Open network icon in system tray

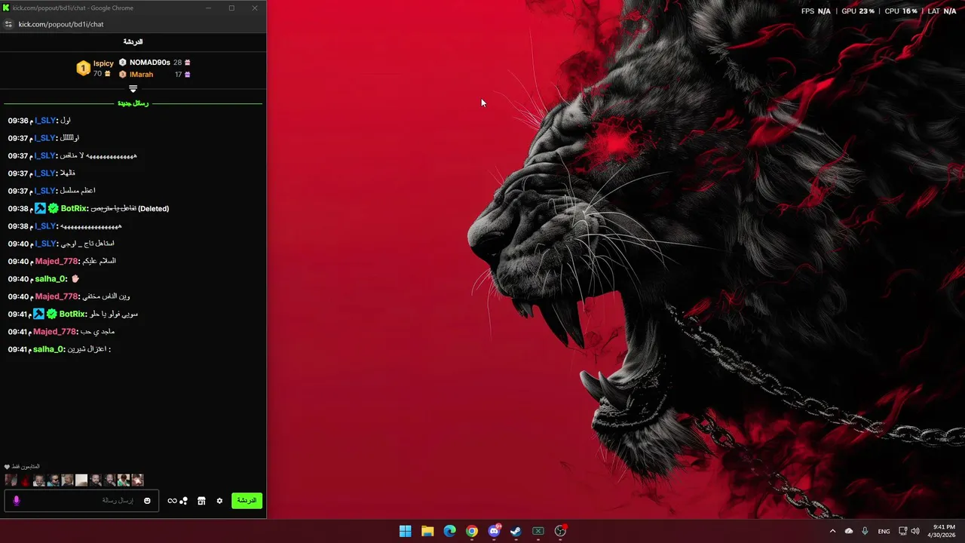click(x=903, y=531)
